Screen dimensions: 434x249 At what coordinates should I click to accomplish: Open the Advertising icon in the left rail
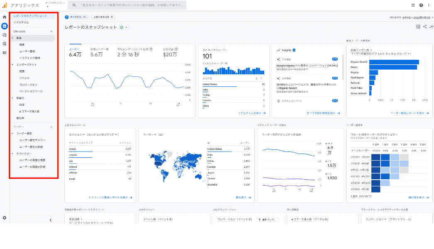pyautogui.click(x=5, y=44)
